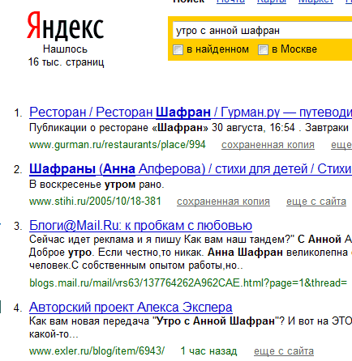352x361 pixels.
Task: Click 'еще с сайта' for stihi.ru result
Action: click(316, 202)
